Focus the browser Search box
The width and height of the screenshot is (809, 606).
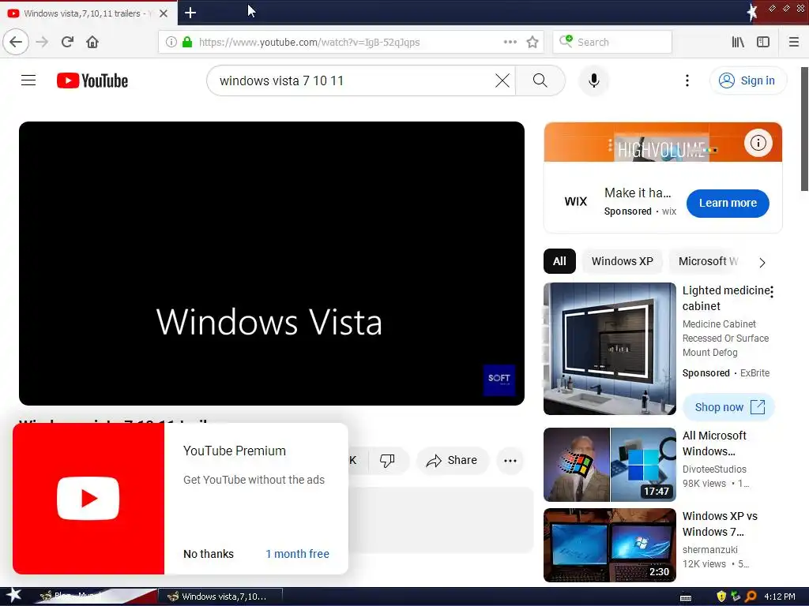coord(612,42)
